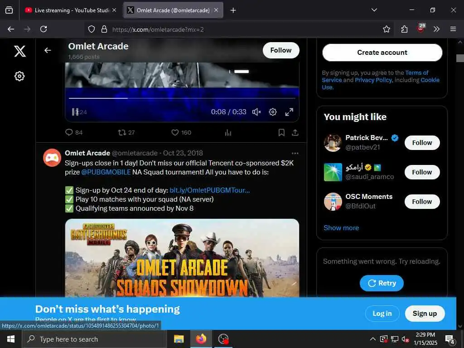This screenshot has height=348, width=464.
Task: Open the PUBG Squads Showdown image
Action: pyautogui.click(x=182, y=258)
